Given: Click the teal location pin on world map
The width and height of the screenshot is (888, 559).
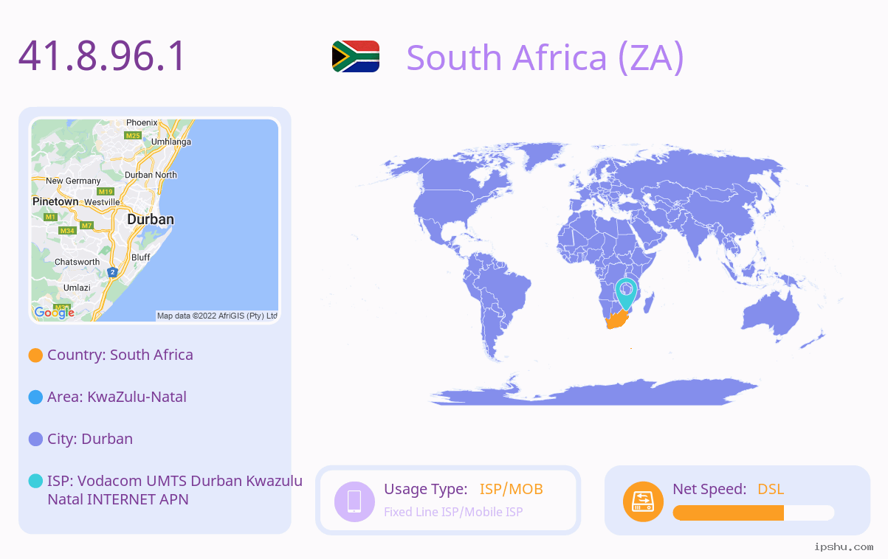Looking at the screenshot, I should coord(626,294).
